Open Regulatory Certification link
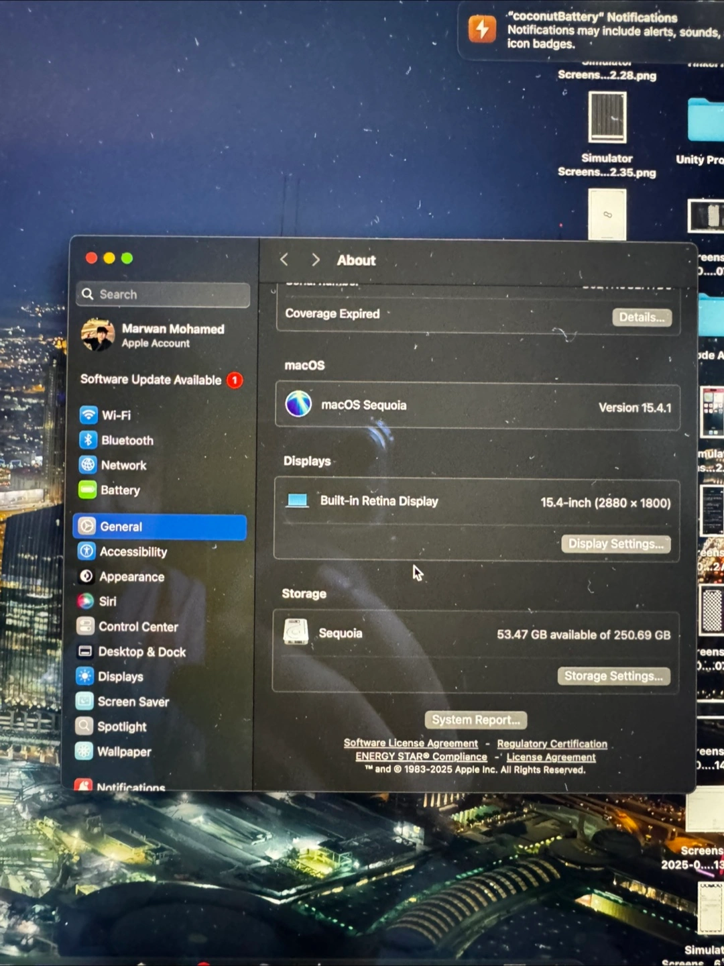Screen dimensions: 724x966 [x=552, y=744]
